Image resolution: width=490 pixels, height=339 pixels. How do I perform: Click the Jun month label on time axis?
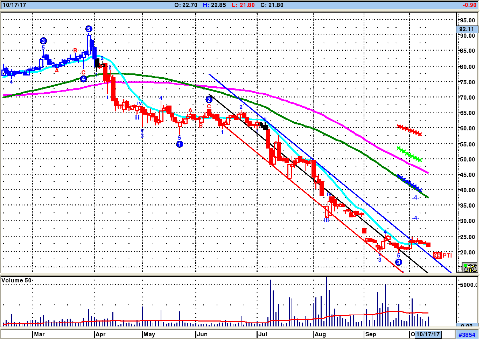click(202, 334)
